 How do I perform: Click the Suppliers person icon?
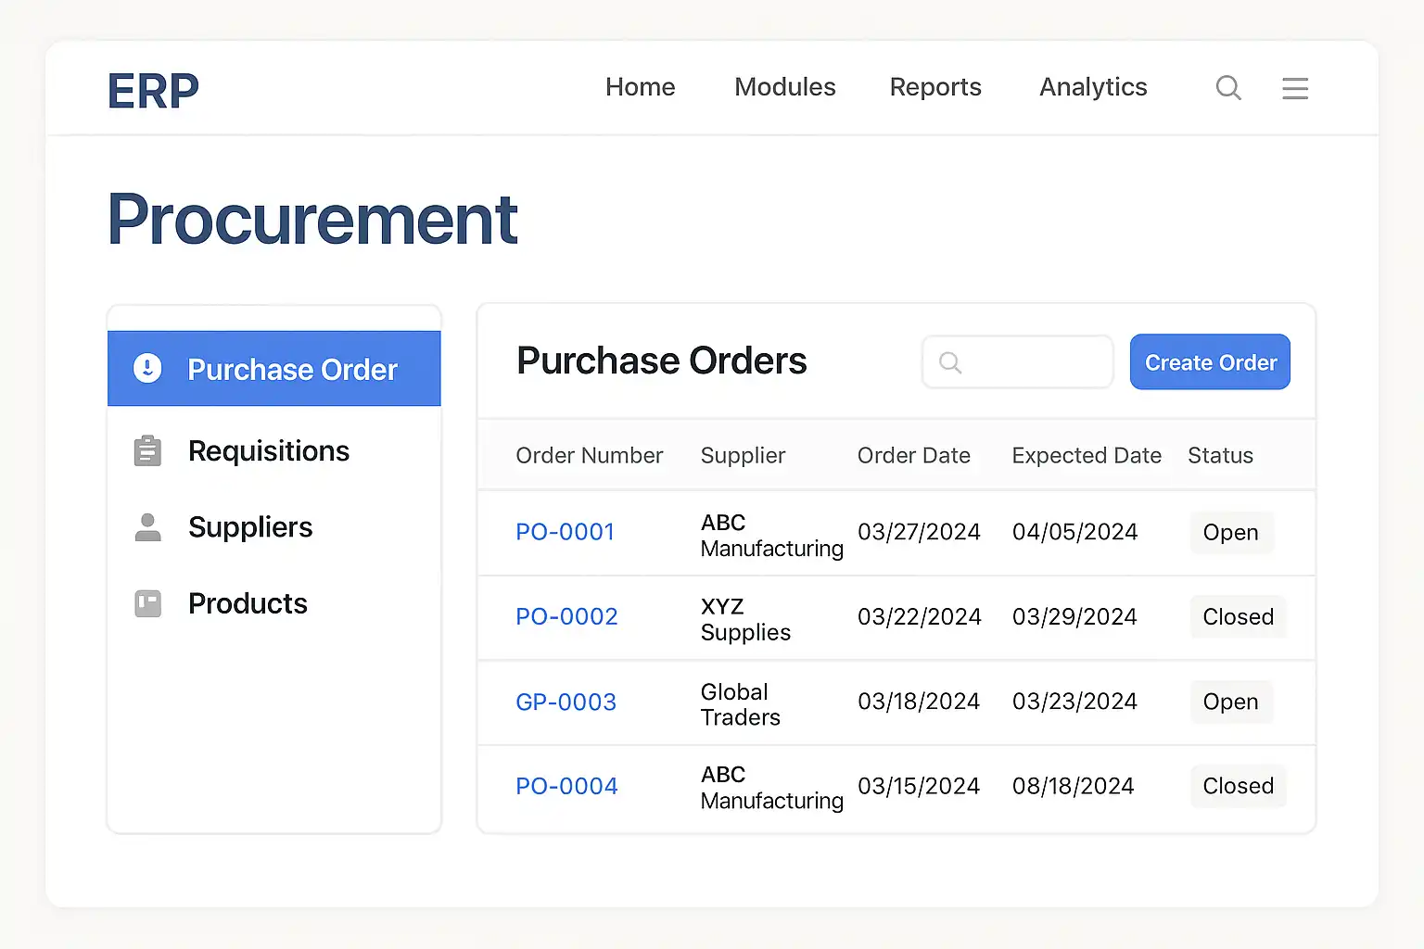[x=148, y=527]
